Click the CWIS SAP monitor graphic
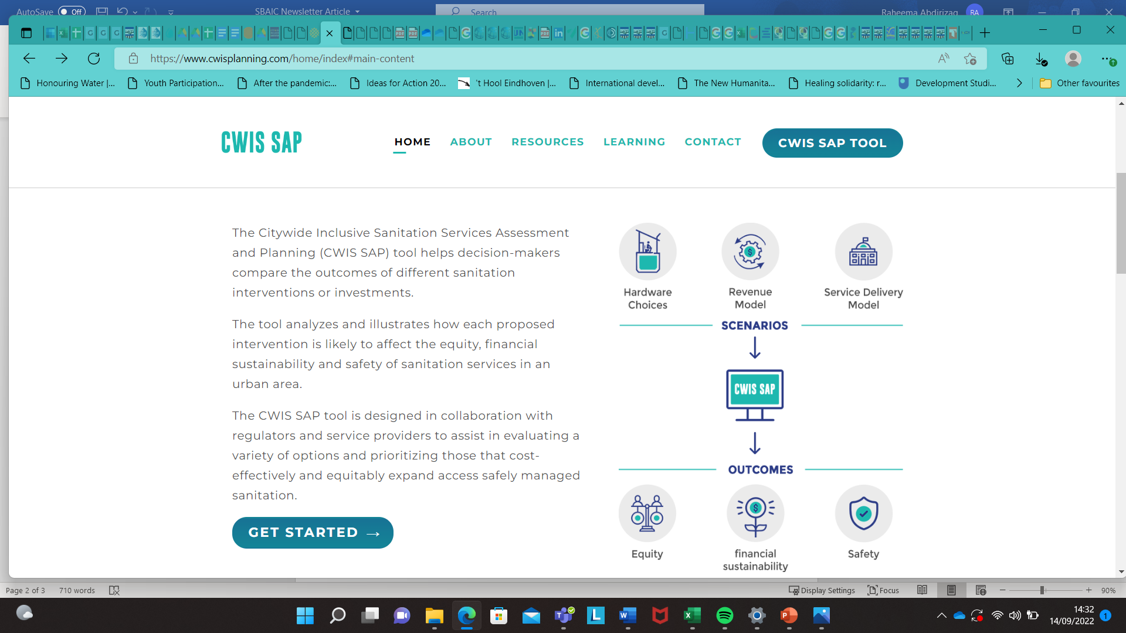Viewport: 1126px width, 633px height. click(x=755, y=395)
